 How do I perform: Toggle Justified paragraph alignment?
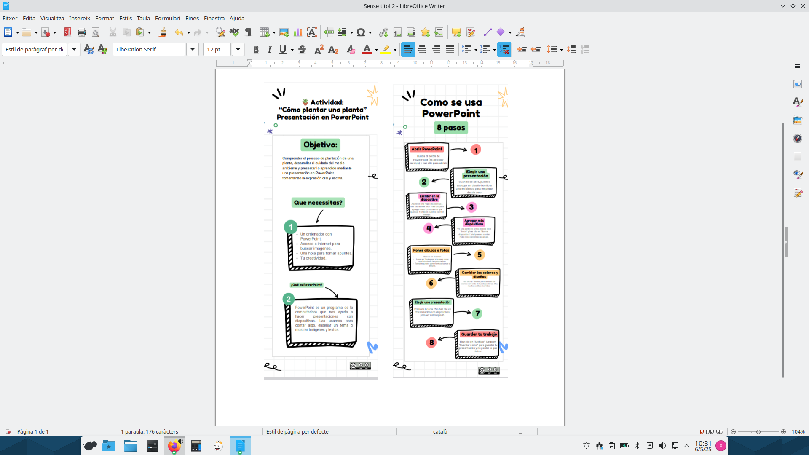click(x=450, y=50)
